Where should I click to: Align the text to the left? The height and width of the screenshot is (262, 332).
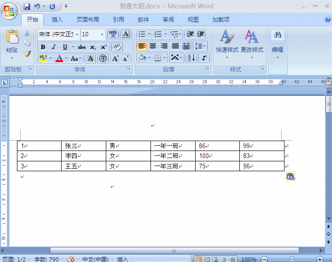[x=142, y=46]
